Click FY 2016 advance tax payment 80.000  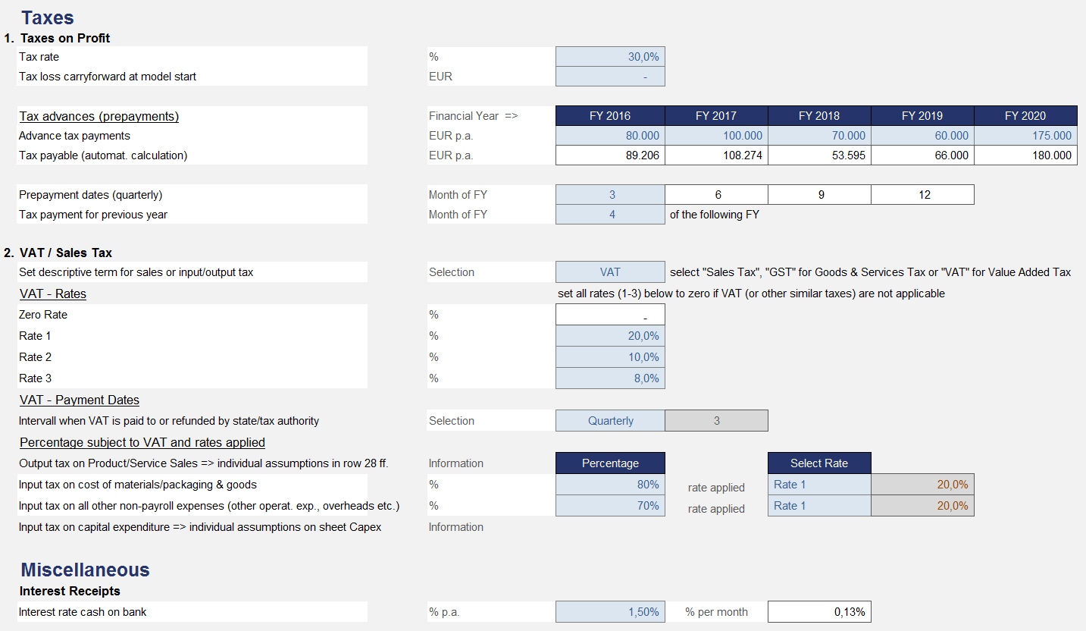point(610,136)
